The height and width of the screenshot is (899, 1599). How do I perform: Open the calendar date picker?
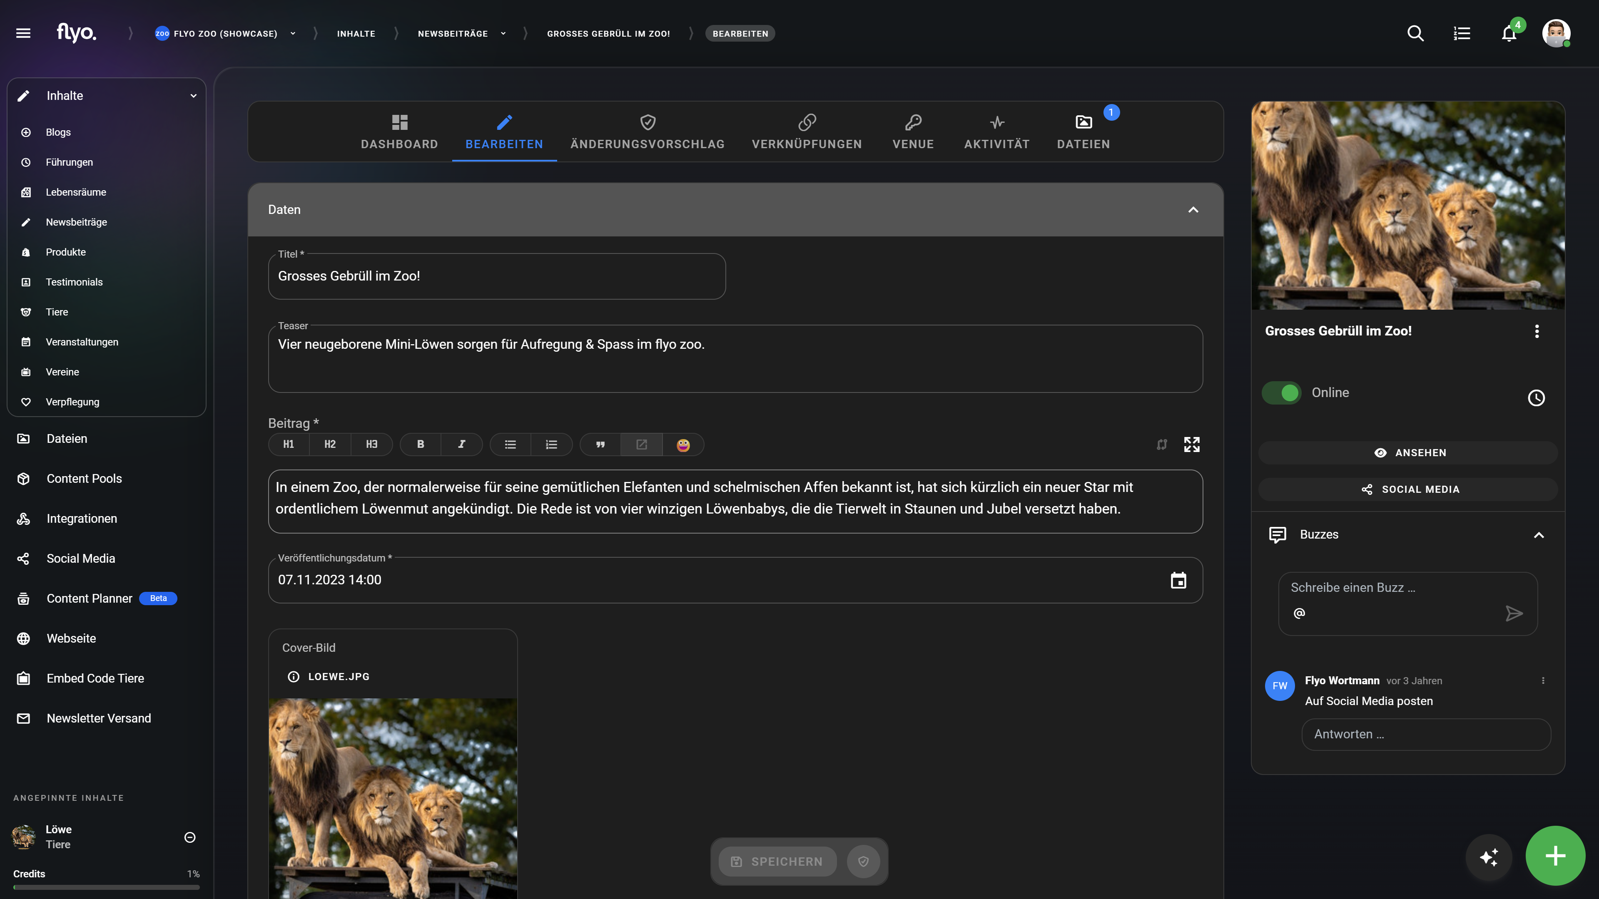tap(1178, 580)
